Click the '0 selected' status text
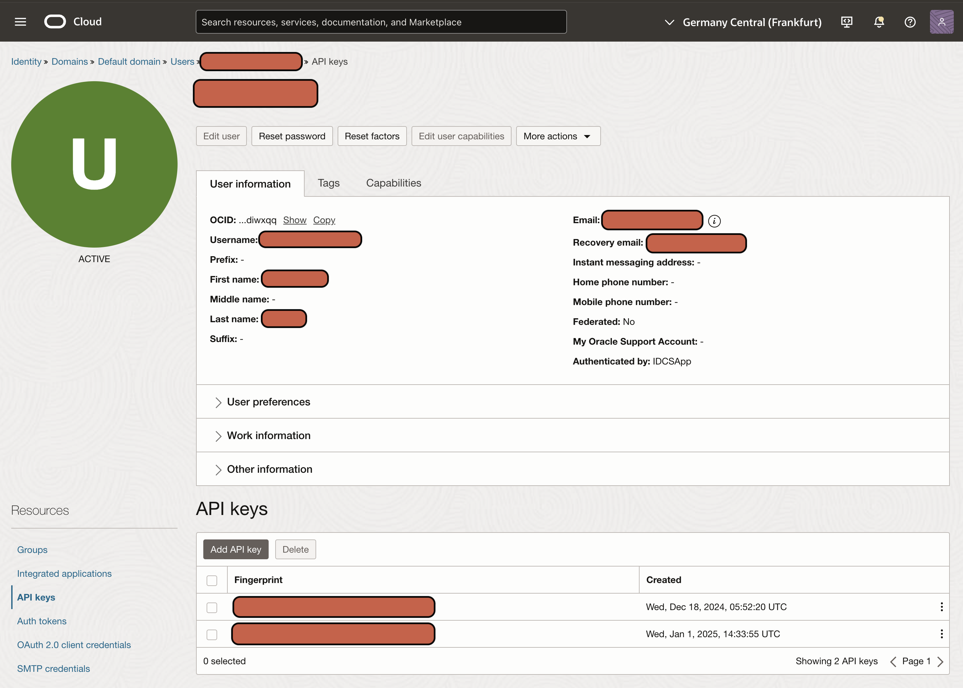Screen dimensions: 963x688 (x=224, y=661)
